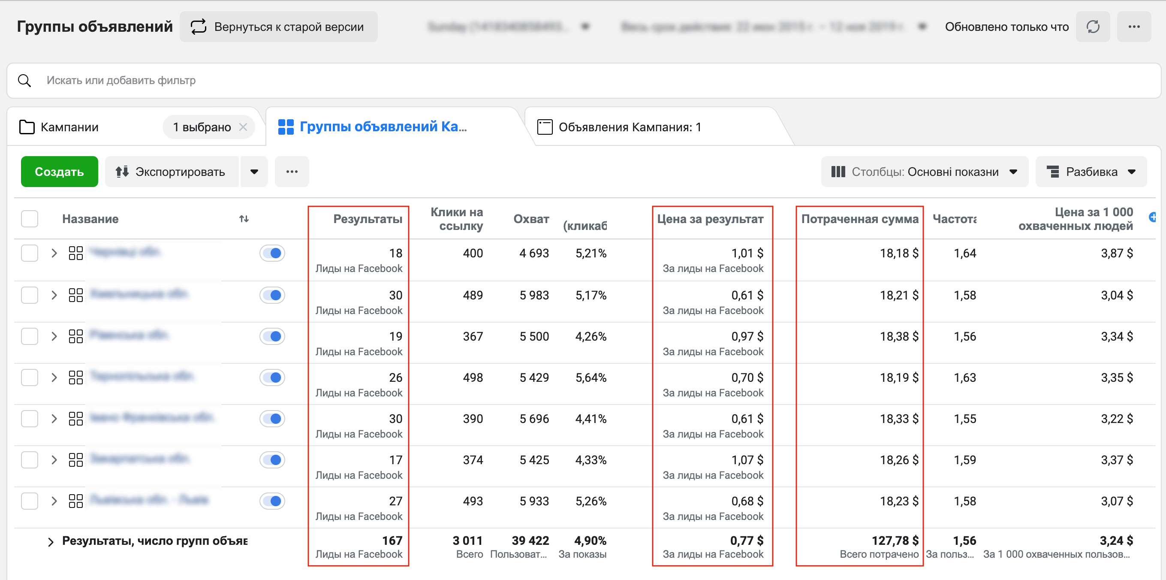The image size is (1166, 580).
Task: Clear the '1 выбрано' selection with X
Action: pos(243,127)
